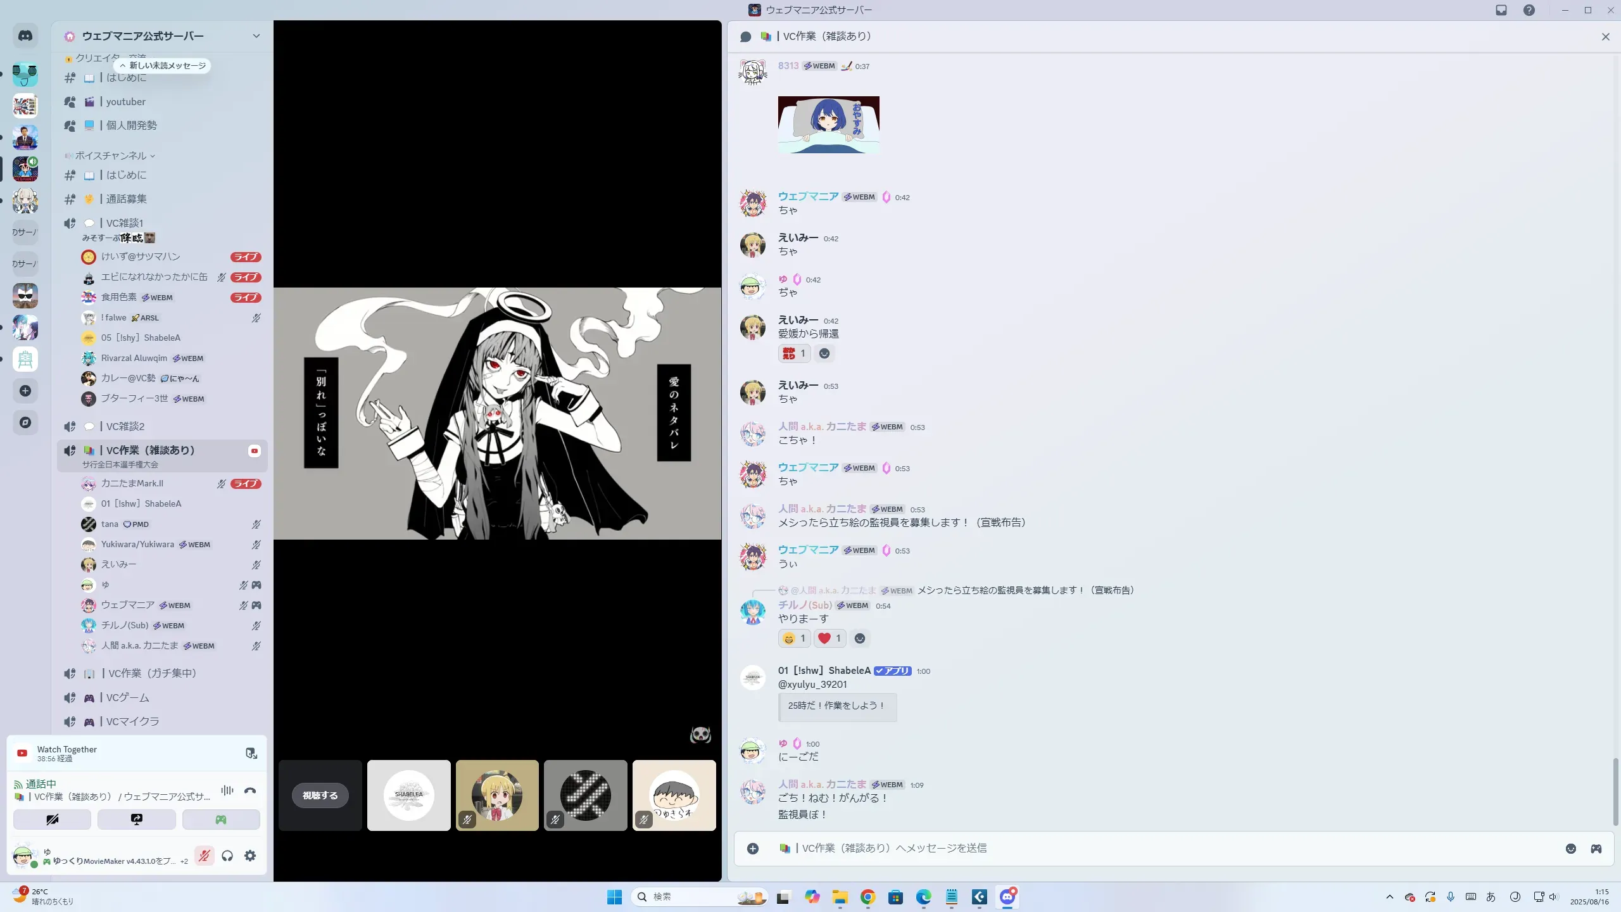1621x912 pixels.
Task: Click the heart reaction on チルノ's message
Action: (829, 638)
